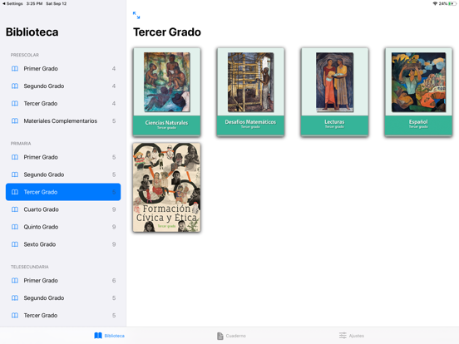
Task: Select highlighted Primaria Tercer Grado row
Action: coord(63,192)
